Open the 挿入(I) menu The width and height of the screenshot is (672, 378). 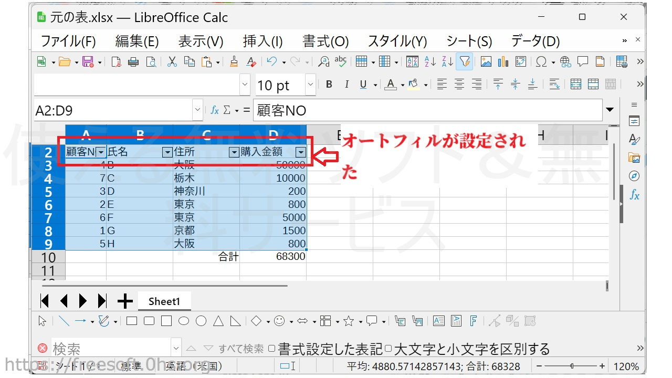[262, 41]
